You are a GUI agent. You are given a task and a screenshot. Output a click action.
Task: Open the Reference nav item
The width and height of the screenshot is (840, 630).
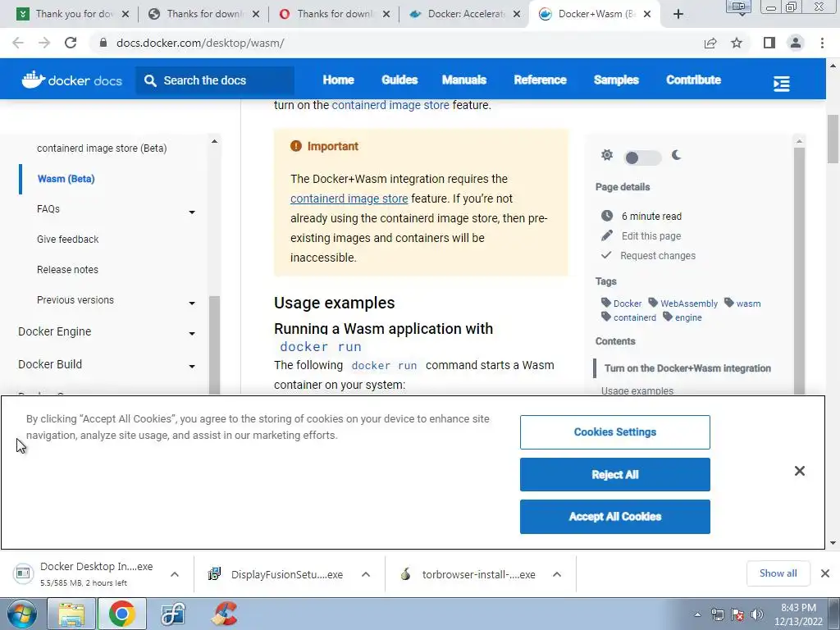540,80
